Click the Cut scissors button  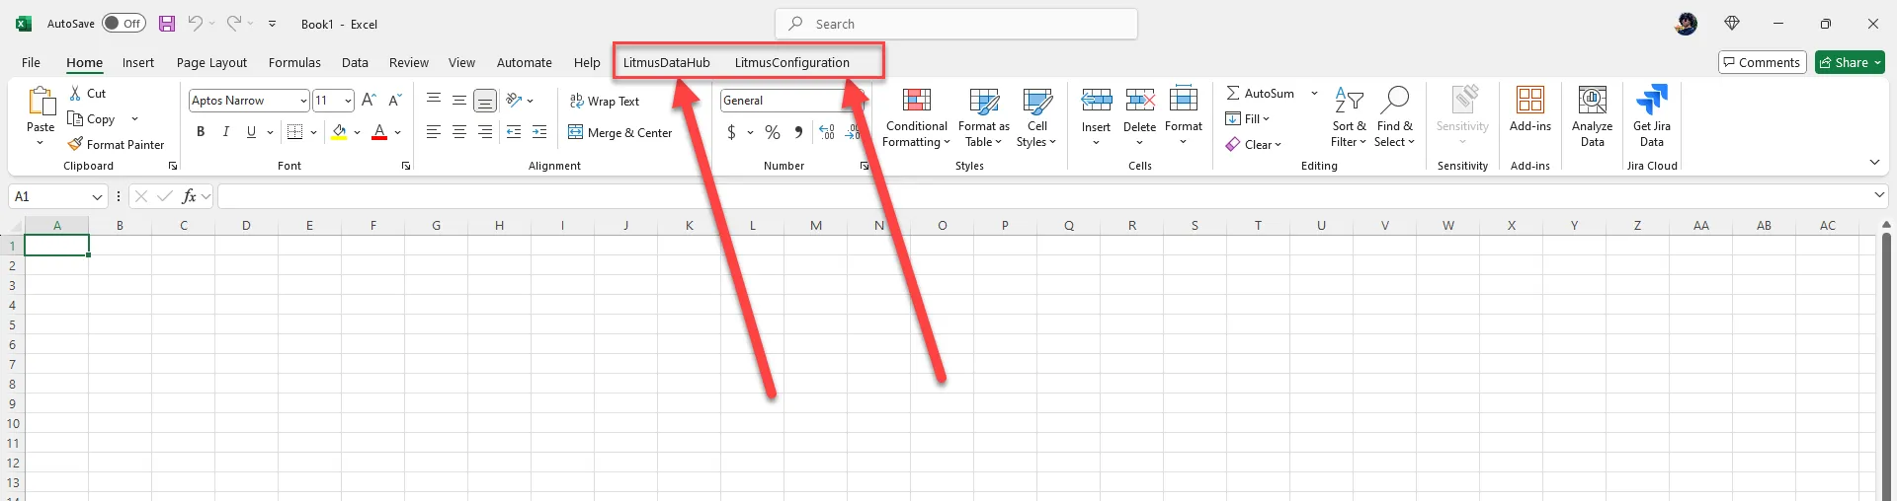pos(87,94)
